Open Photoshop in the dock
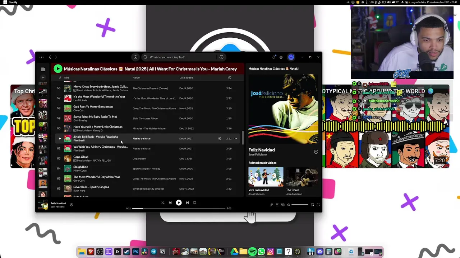This screenshot has width=460, height=258. 135,252
